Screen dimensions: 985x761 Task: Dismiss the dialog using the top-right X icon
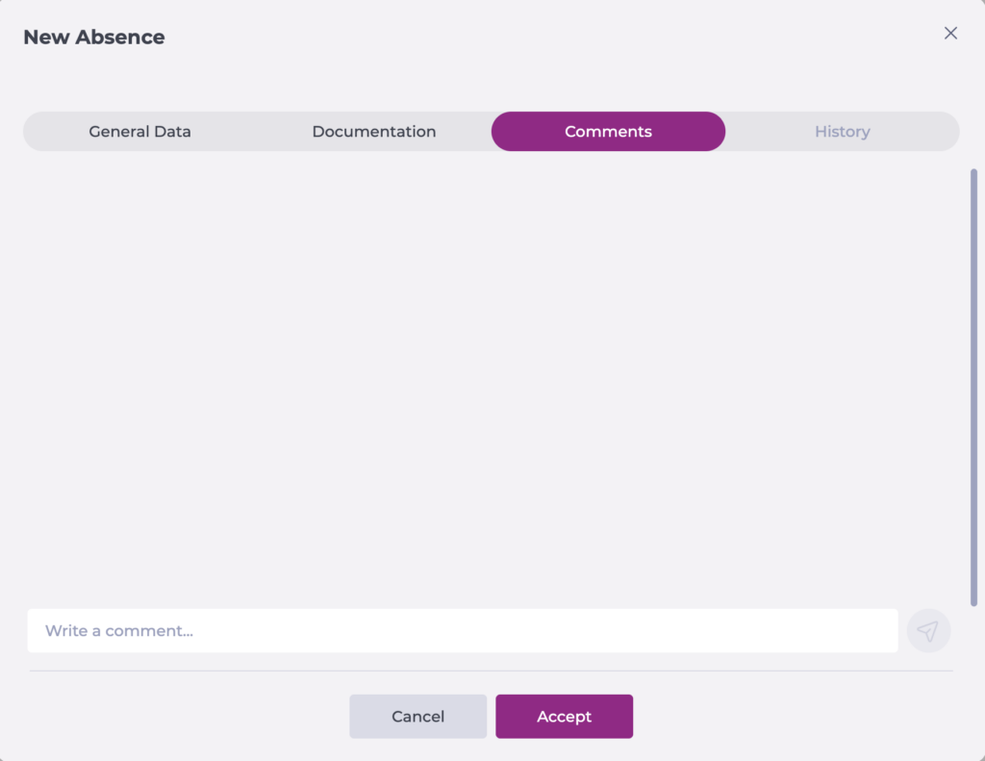click(950, 34)
